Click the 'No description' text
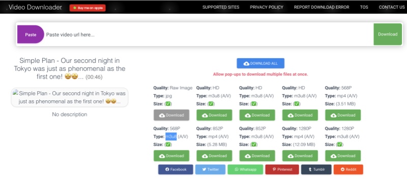Image resolution: width=407 pixels, height=187 pixels. click(x=70, y=115)
